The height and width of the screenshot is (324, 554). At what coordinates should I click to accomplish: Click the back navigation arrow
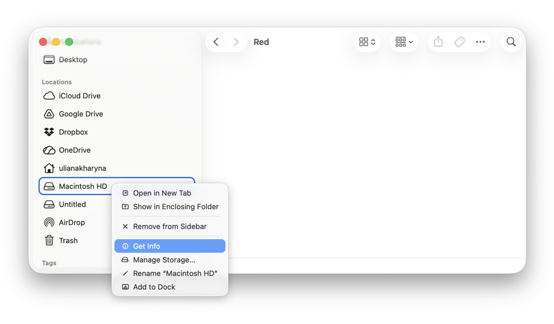[x=215, y=41]
